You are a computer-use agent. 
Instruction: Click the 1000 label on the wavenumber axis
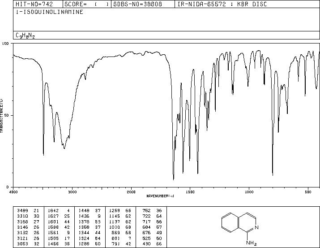point(249,192)
